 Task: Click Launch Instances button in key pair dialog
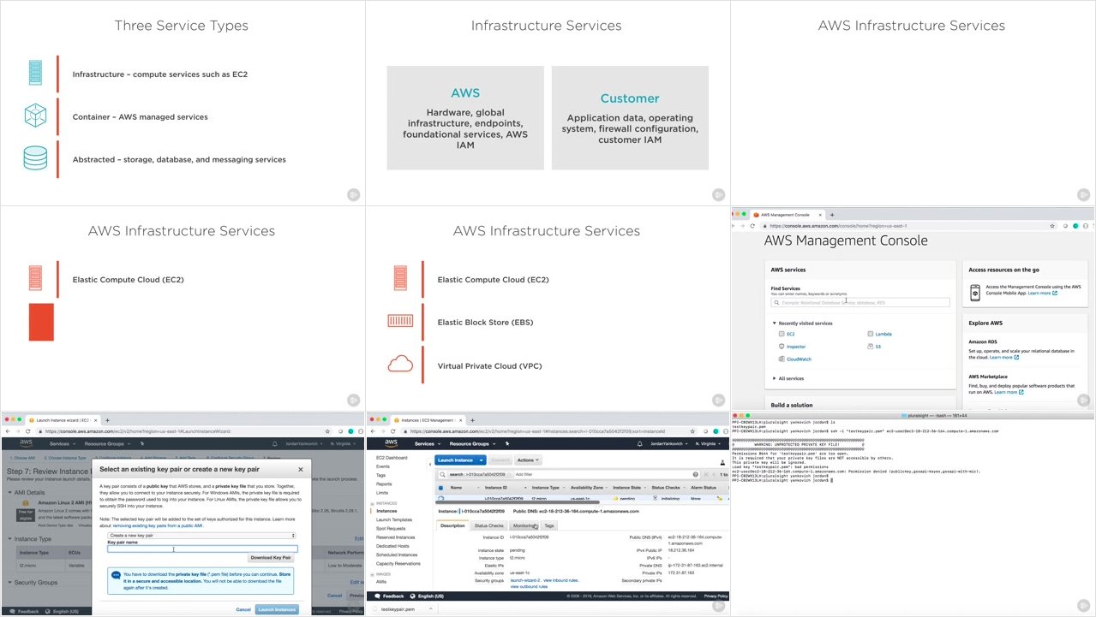click(x=278, y=609)
